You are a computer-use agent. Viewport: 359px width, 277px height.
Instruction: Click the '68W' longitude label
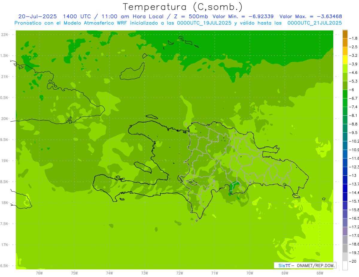point(320,273)
